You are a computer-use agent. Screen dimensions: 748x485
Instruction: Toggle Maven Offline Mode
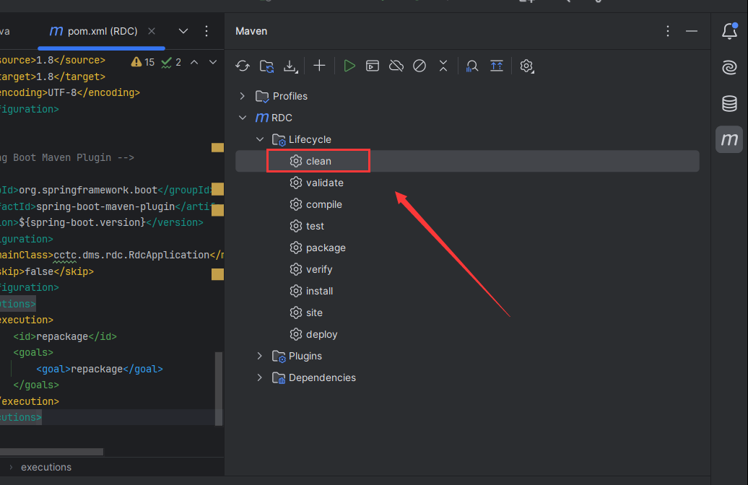(396, 66)
